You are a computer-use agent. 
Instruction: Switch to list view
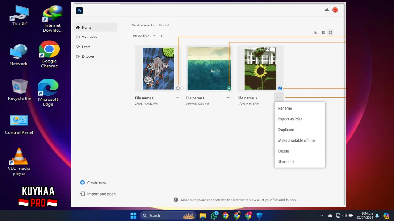323,33
